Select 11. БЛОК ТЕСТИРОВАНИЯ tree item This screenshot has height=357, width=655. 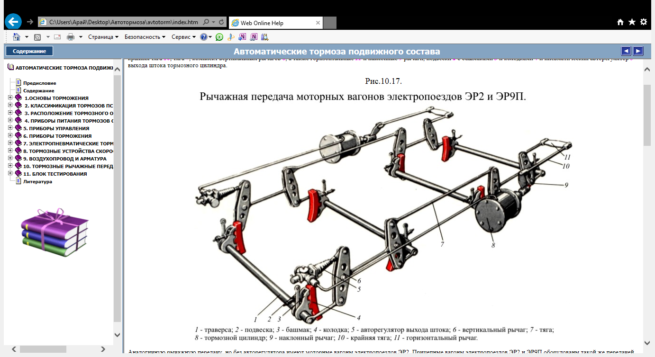[x=55, y=174]
